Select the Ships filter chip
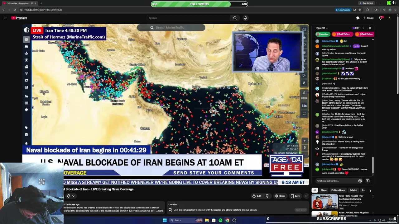This screenshot has width=399, height=224. (324, 190)
